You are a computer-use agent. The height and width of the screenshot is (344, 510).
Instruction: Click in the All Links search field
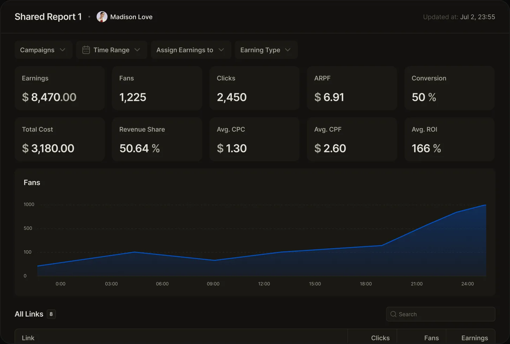pos(440,314)
